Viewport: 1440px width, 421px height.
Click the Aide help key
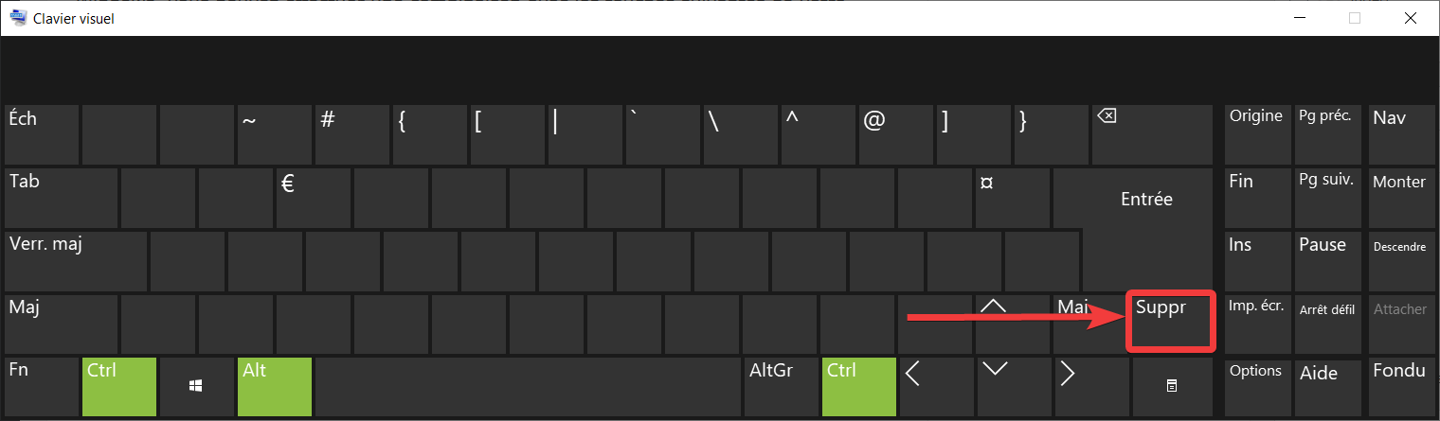(x=1327, y=386)
